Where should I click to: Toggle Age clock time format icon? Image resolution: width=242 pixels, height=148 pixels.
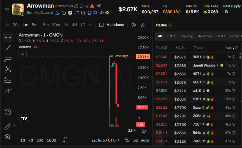point(237,48)
